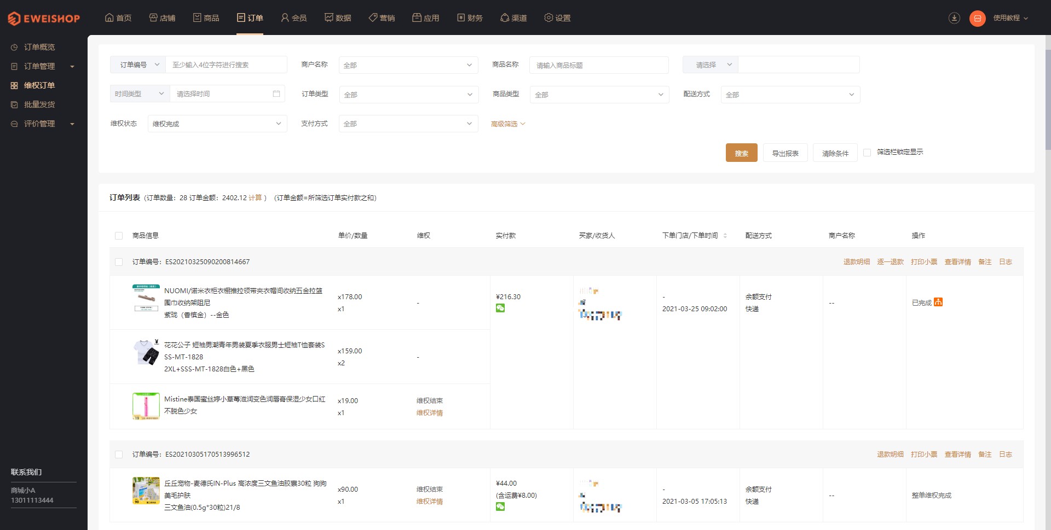The image size is (1051, 530).
Task: Click 花花公子 T-shirt product thumbnail
Action: point(146,352)
